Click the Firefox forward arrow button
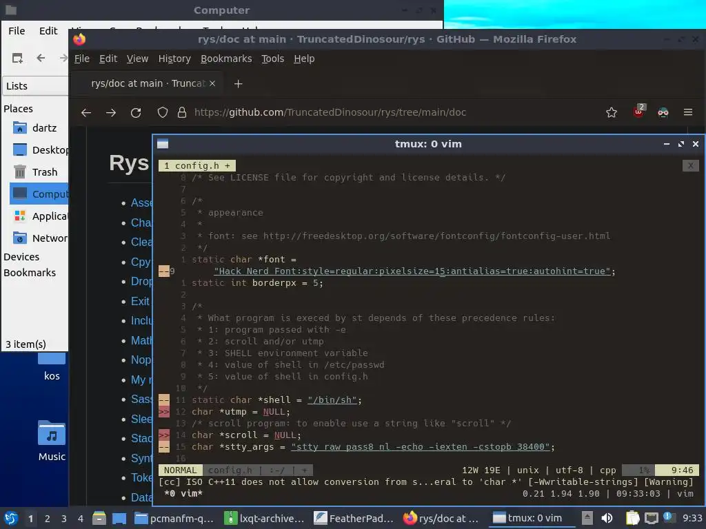This screenshot has height=529, width=706. pyautogui.click(x=111, y=112)
